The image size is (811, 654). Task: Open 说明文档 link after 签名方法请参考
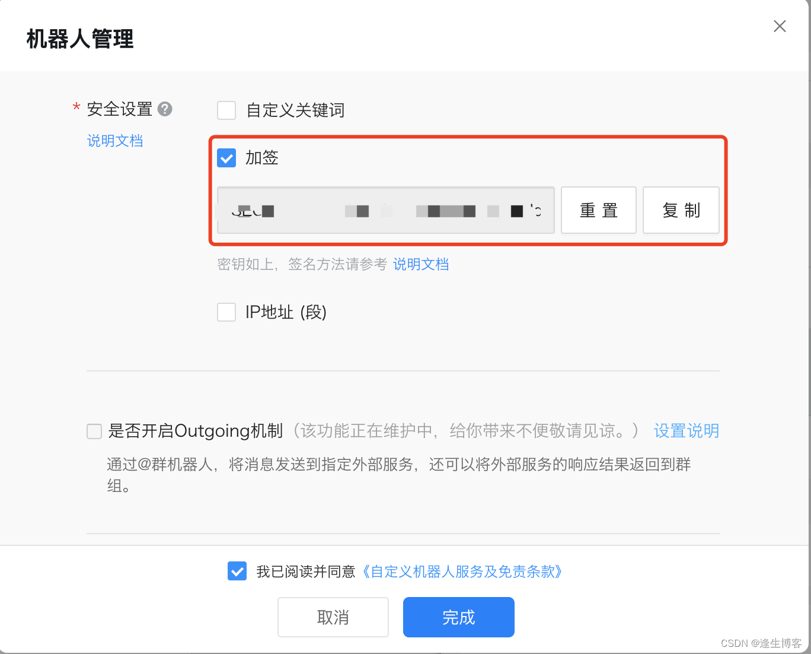[x=421, y=264]
